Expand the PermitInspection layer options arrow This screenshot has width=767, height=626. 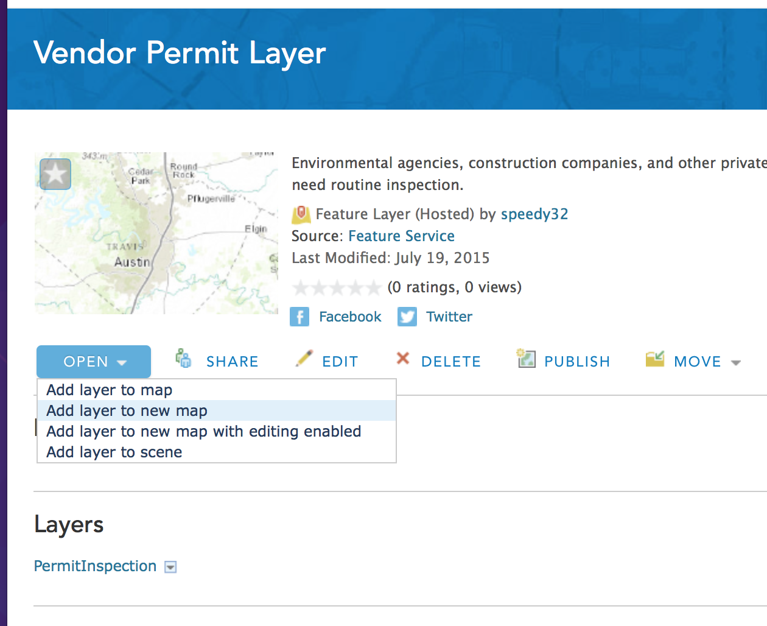tap(171, 567)
